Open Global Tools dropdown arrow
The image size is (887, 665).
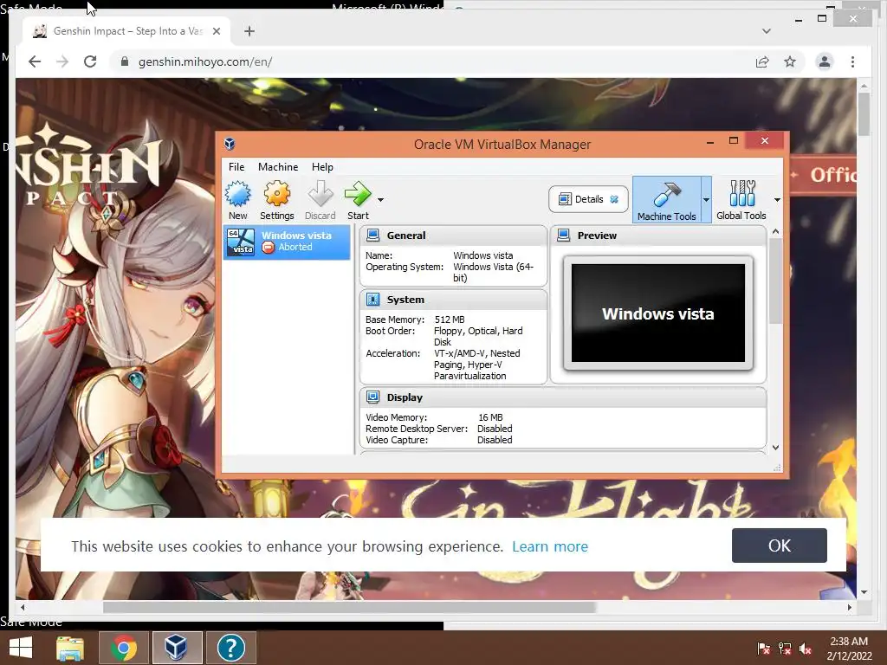(777, 200)
